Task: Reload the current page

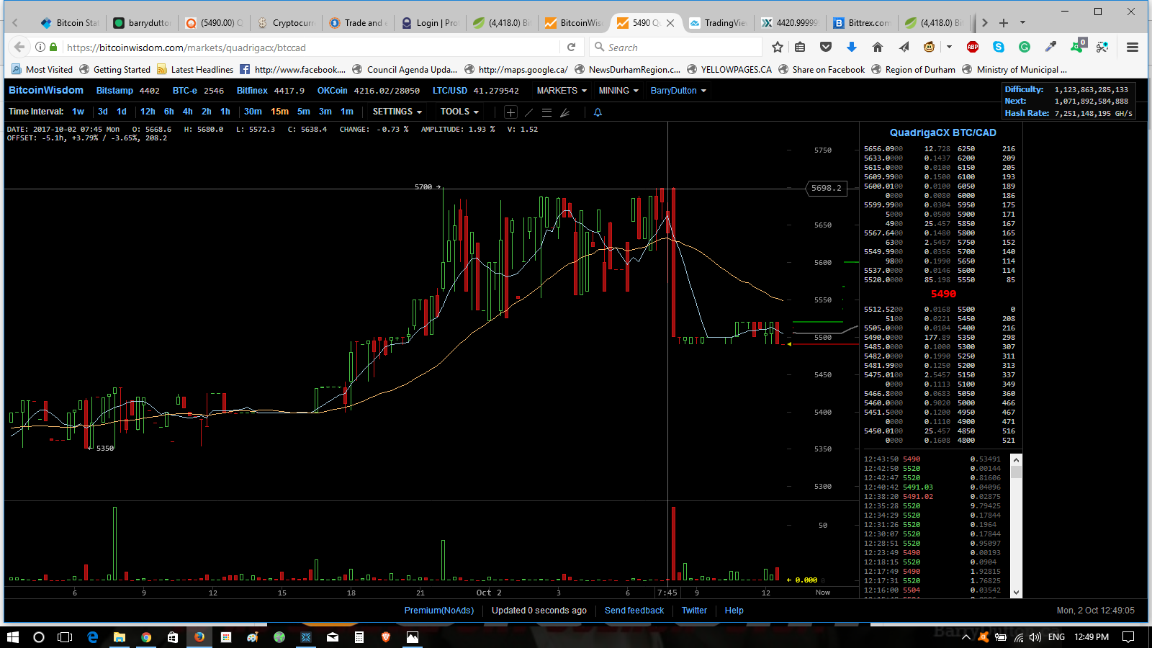Action: (x=572, y=48)
